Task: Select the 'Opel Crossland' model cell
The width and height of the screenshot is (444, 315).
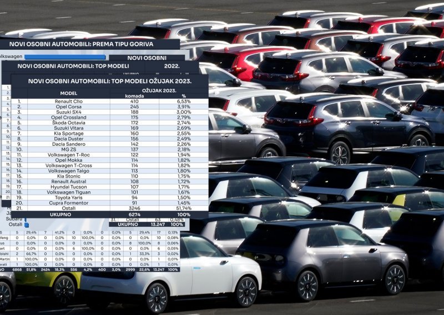Action: click(68, 118)
